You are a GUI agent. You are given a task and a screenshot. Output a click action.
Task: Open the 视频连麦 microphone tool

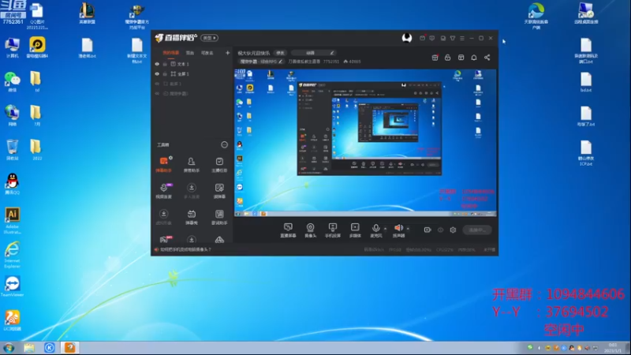click(x=163, y=190)
